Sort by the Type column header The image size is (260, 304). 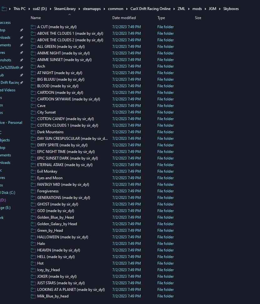point(161,18)
